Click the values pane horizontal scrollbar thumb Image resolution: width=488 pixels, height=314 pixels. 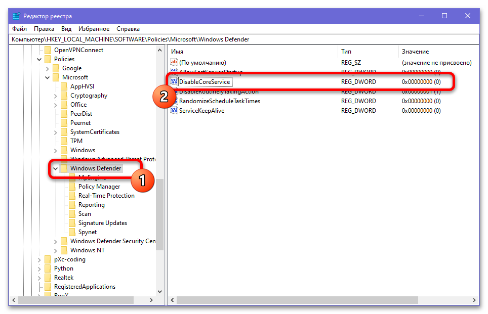click(297, 300)
